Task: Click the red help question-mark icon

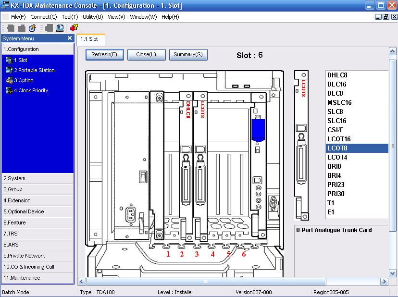Action: [74, 28]
